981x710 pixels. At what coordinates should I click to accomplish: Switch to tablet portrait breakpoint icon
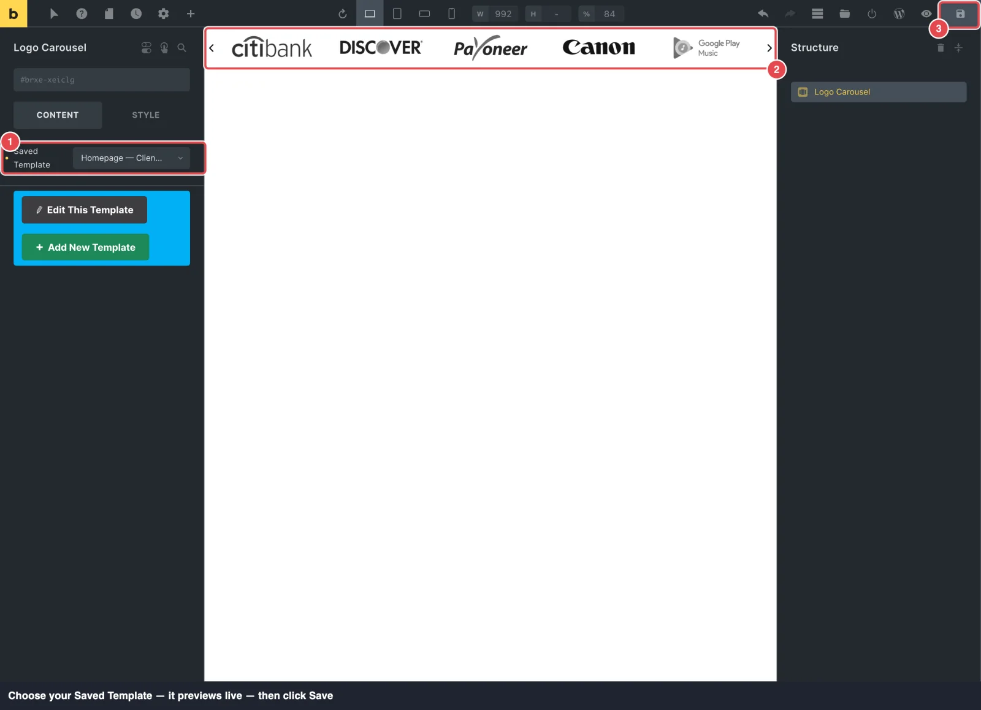tap(397, 13)
